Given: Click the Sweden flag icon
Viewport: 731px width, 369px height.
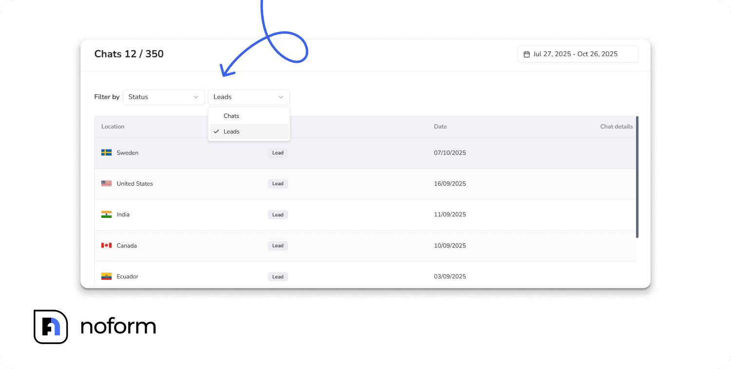Looking at the screenshot, I should point(107,153).
